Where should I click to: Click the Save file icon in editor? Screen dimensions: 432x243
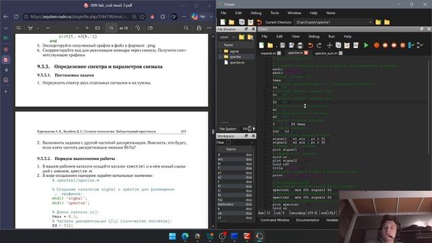(282, 45)
